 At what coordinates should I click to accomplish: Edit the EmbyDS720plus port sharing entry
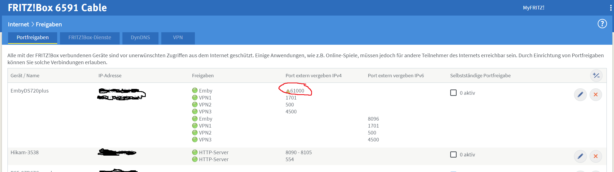(580, 95)
